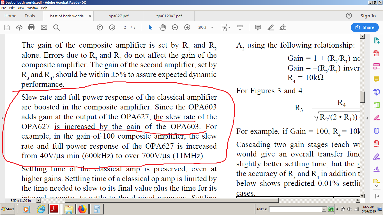This screenshot has width=383, height=215.
Task: Zoom in with the plus circle button
Action: point(187,27)
